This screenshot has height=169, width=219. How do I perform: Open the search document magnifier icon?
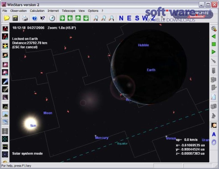click(x=214, y=97)
